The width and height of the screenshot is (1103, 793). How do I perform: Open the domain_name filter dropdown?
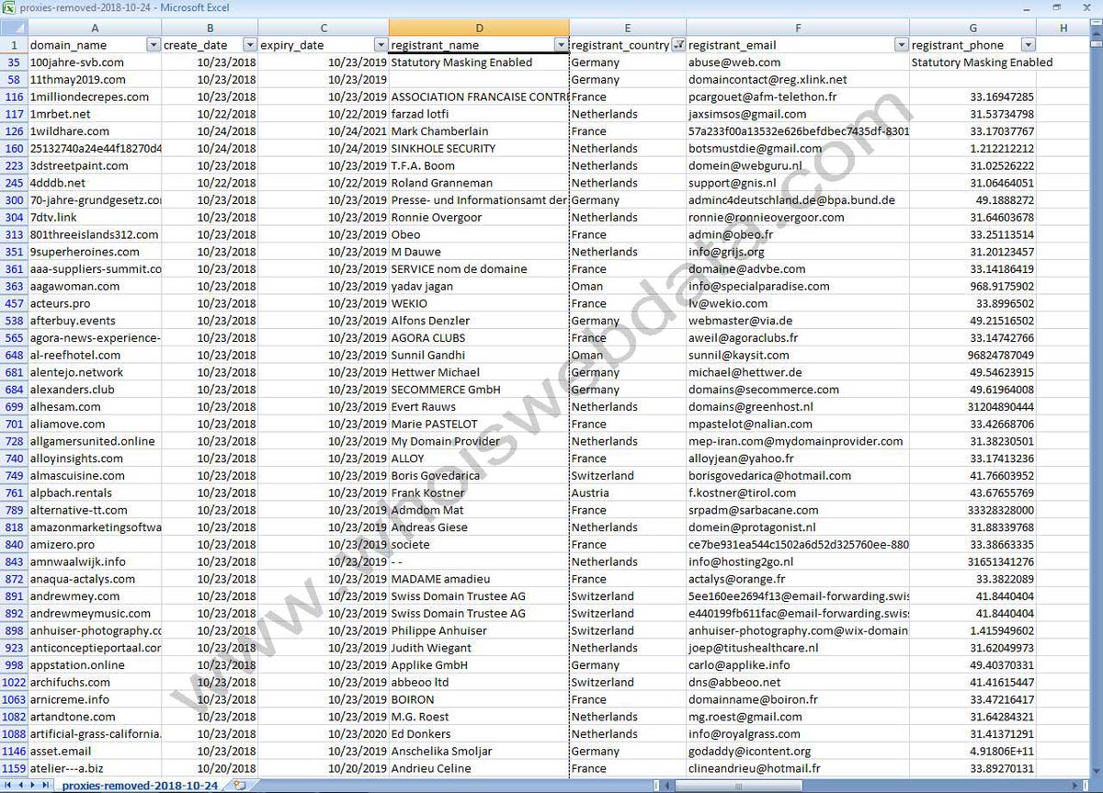[154, 45]
